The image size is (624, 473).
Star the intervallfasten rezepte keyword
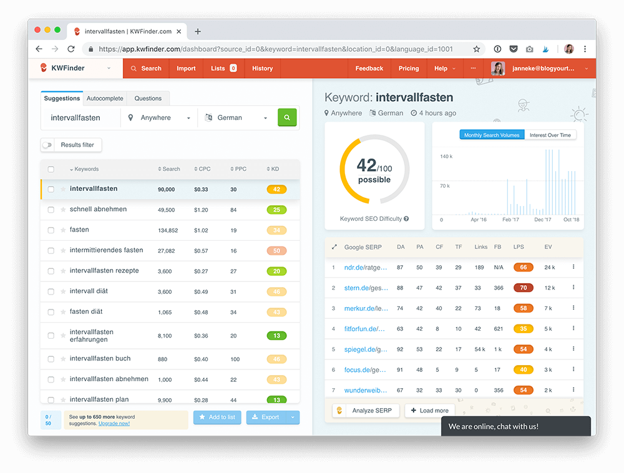tap(63, 271)
